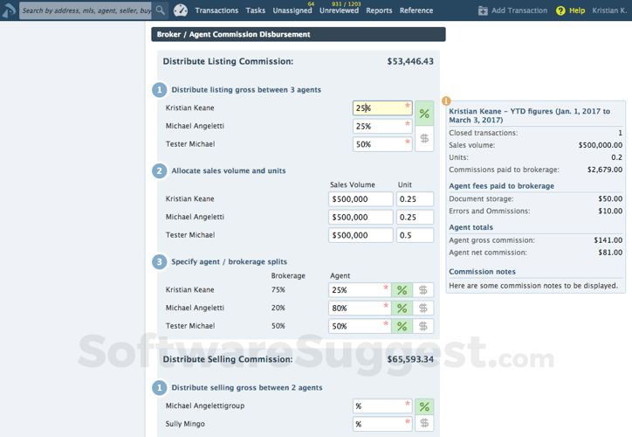
Task: Switch selling gross distribution to percent mode
Action: pyautogui.click(x=424, y=406)
